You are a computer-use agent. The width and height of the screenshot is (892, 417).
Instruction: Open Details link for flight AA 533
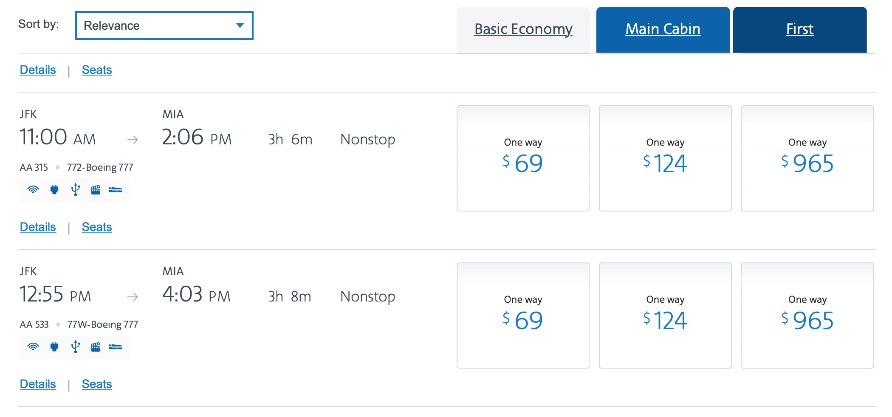pos(38,384)
